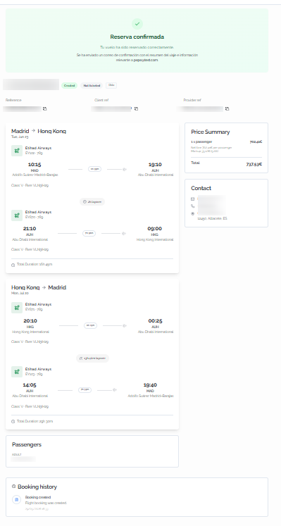Image resolution: width=281 pixels, height=526 pixels.
Task: Click the Tue, Jun 23 outbound date
Action: [x=20, y=137]
